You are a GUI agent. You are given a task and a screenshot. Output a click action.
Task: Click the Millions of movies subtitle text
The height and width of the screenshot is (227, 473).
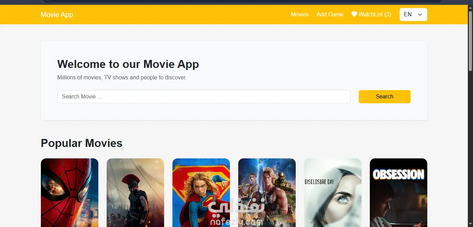pos(122,78)
